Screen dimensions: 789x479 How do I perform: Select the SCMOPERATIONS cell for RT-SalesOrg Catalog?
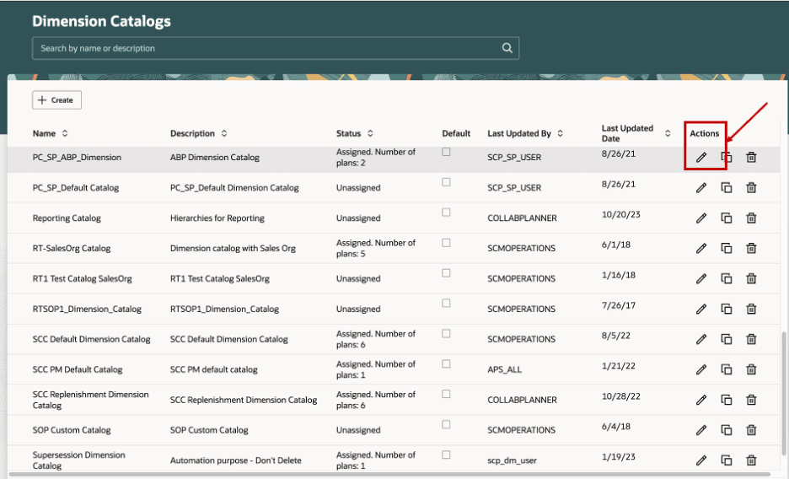click(521, 248)
